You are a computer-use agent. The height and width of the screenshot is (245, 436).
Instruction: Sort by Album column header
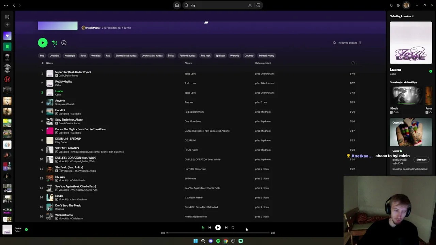[x=188, y=63]
